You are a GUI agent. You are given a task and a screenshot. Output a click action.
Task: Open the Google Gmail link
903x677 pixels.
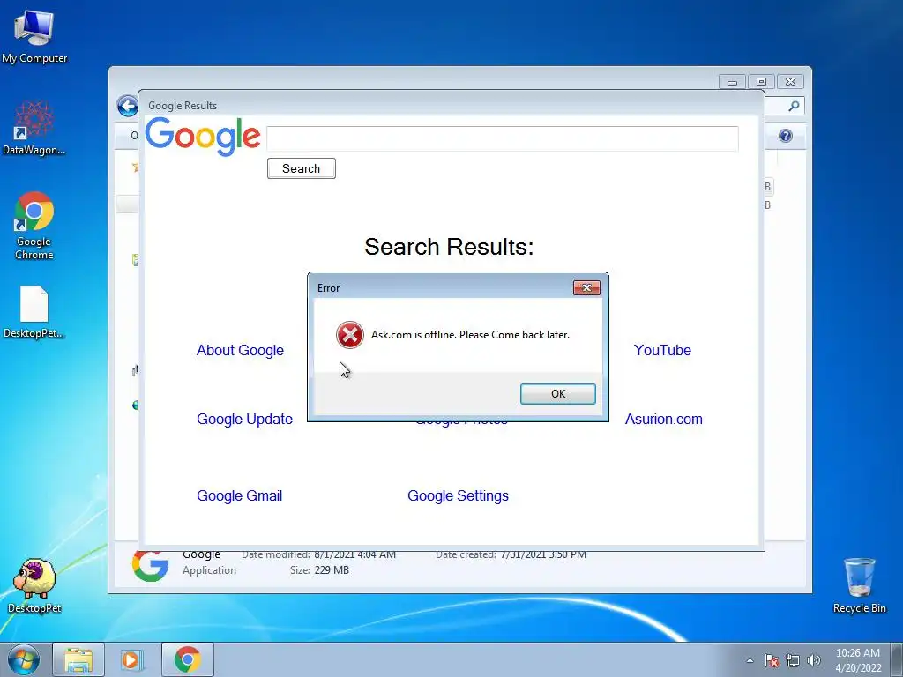point(240,495)
